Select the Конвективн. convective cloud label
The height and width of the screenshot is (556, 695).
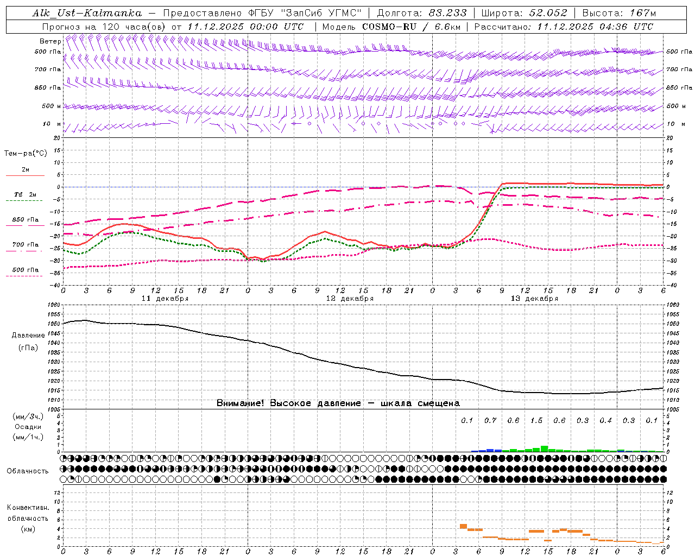[28, 508]
